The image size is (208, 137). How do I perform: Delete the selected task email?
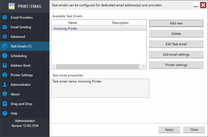(x=176, y=34)
